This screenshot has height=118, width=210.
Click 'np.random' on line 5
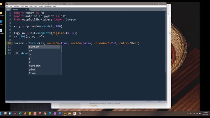coord(33,26)
